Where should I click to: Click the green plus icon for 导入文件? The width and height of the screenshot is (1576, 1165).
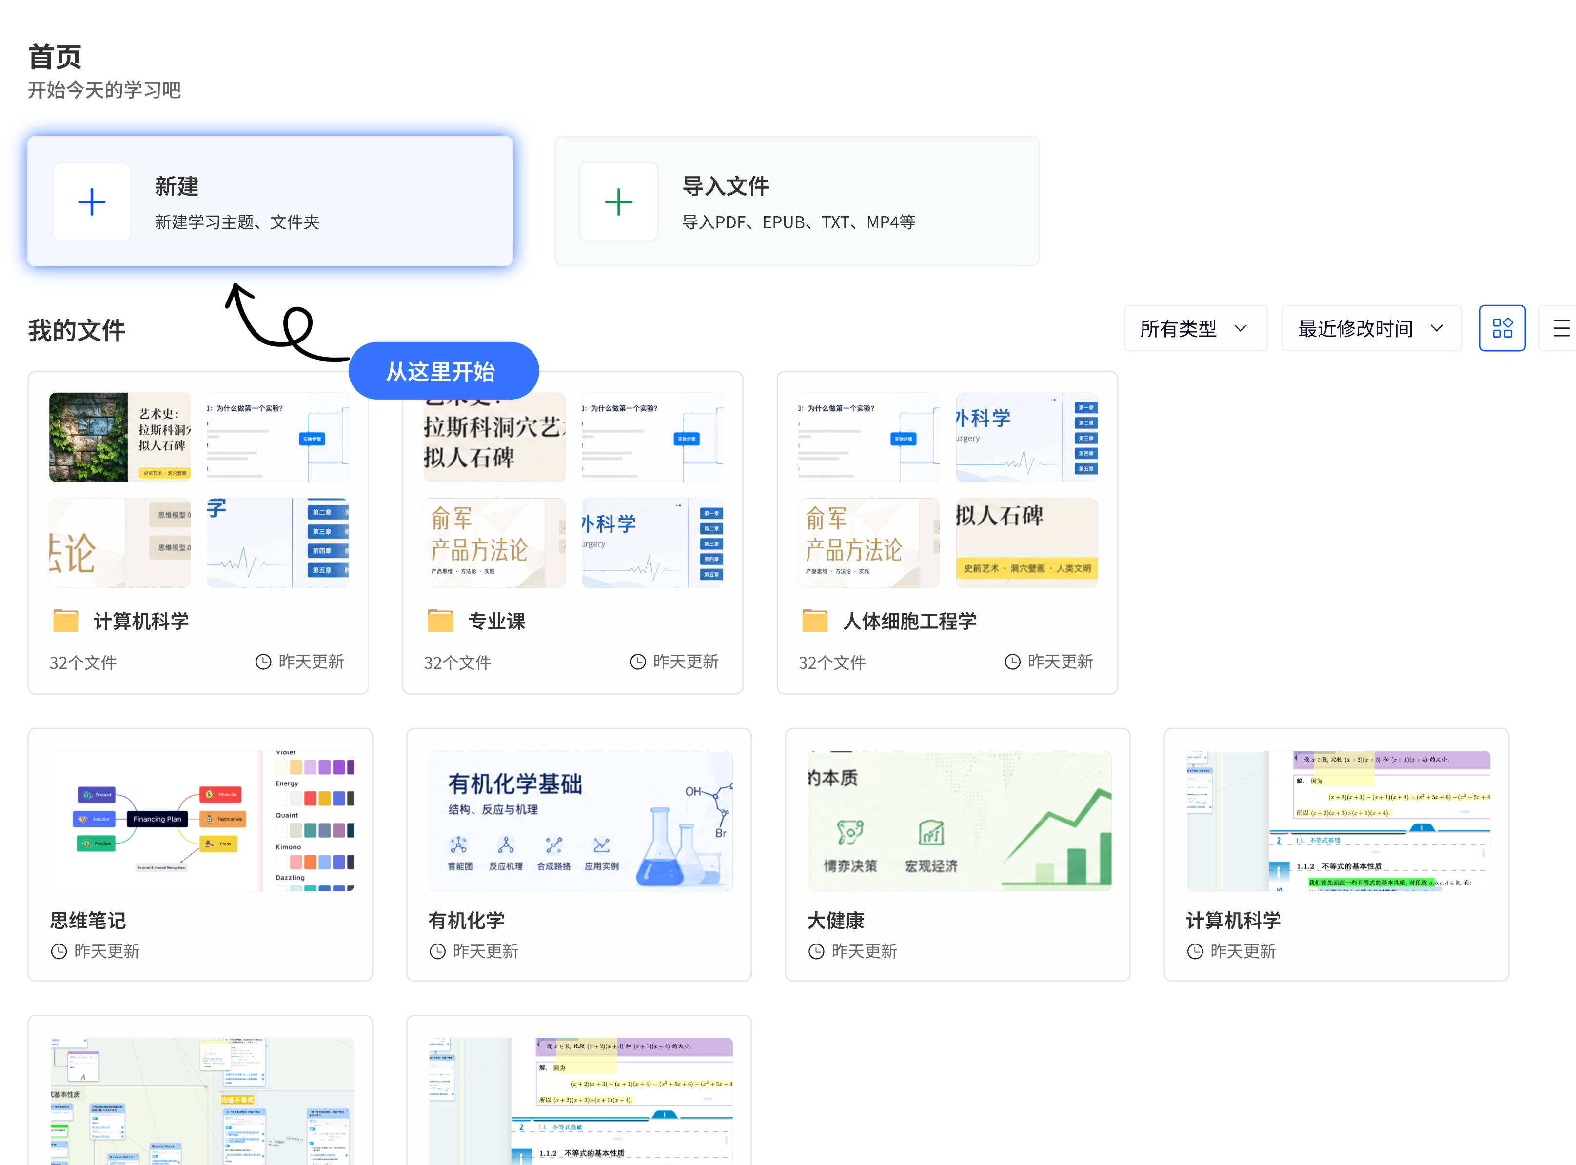(618, 201)
